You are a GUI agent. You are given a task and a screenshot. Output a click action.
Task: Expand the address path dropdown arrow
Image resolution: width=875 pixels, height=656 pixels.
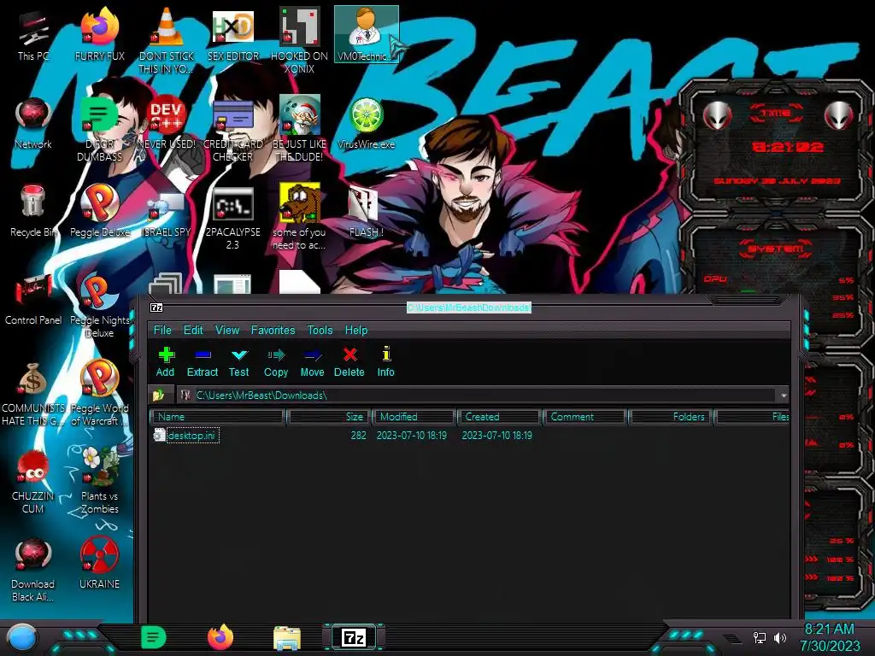click(x=784, y=395)
